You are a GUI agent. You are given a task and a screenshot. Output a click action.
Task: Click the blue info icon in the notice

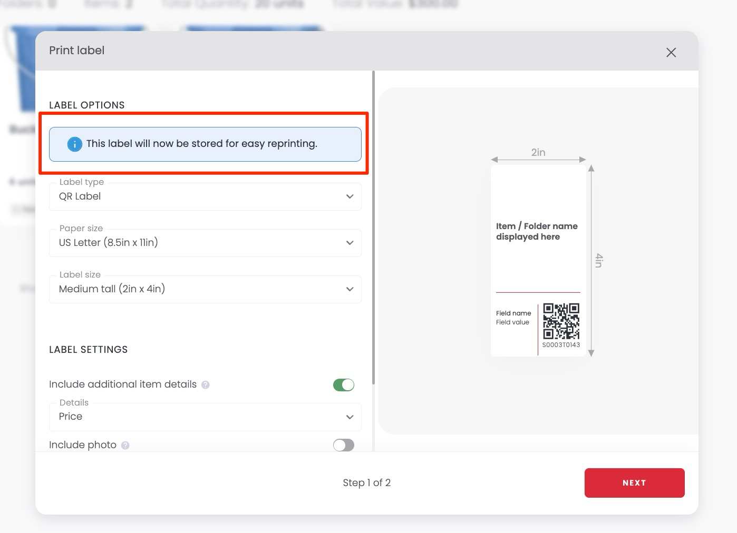click(75, 144)
